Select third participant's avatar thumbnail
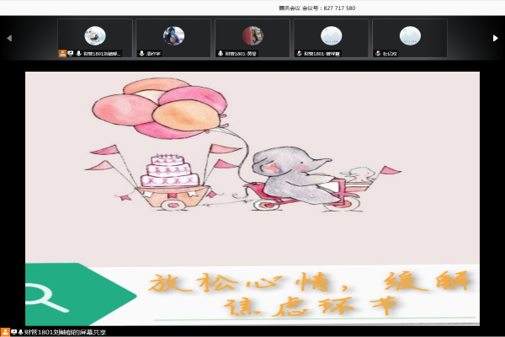This screenshot has height=337, width=505. (252, 35)
